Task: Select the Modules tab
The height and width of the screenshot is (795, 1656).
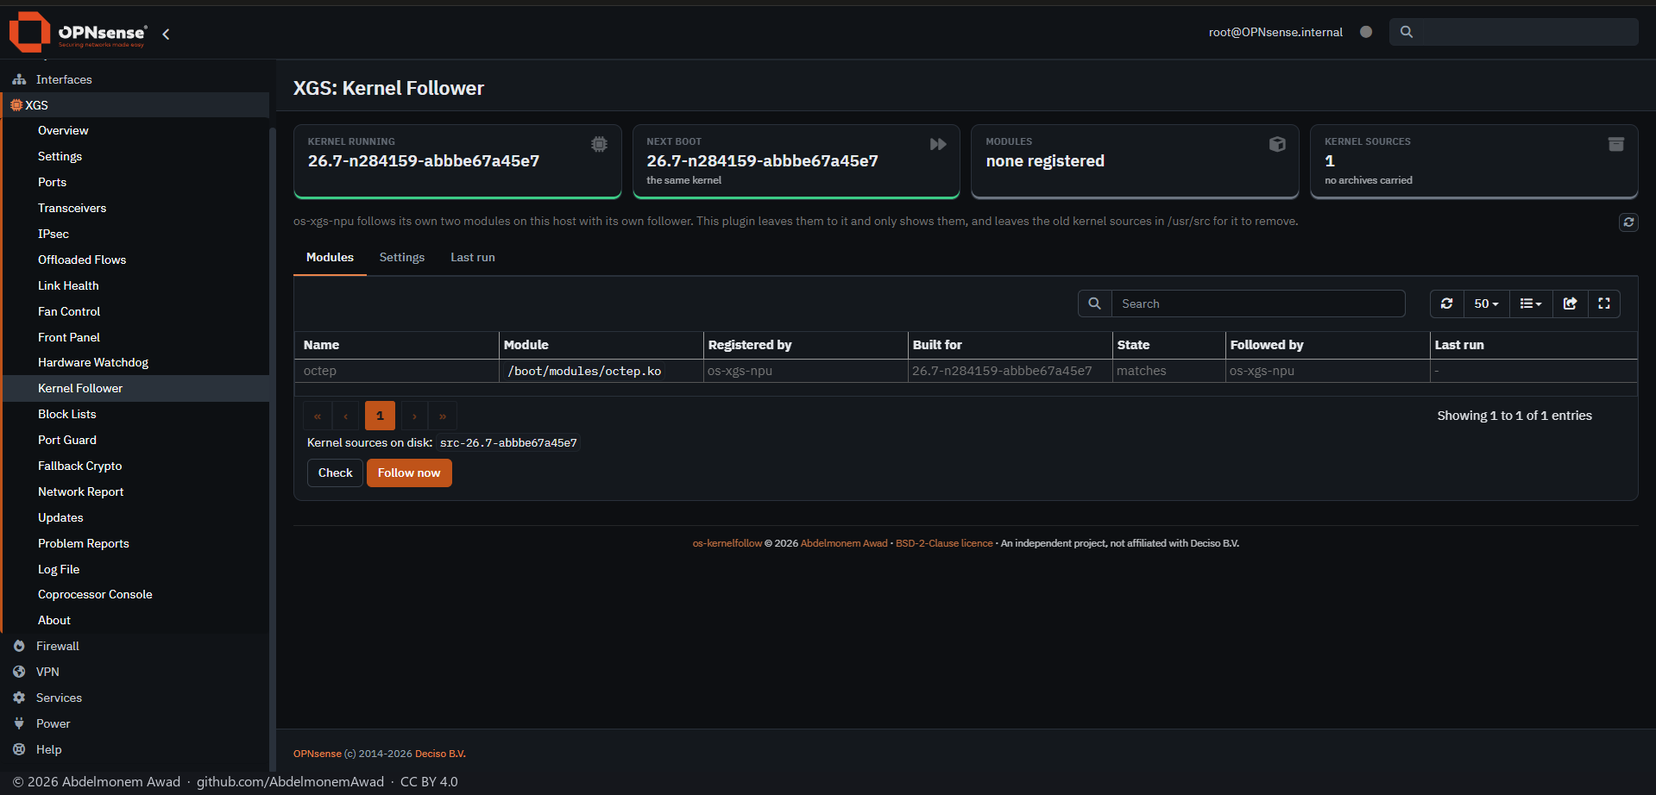Action: (330, 258)
